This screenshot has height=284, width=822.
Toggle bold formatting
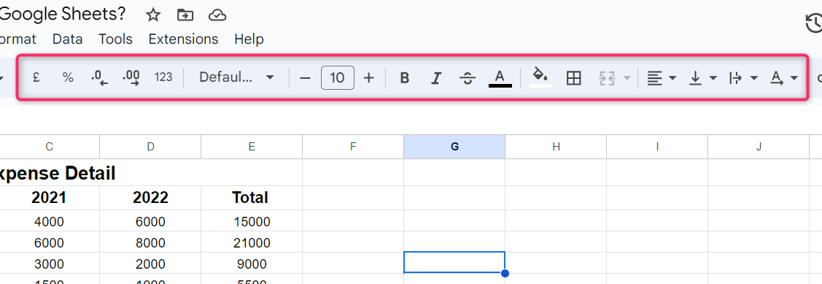pyautogui.click(x=404, y=78)
